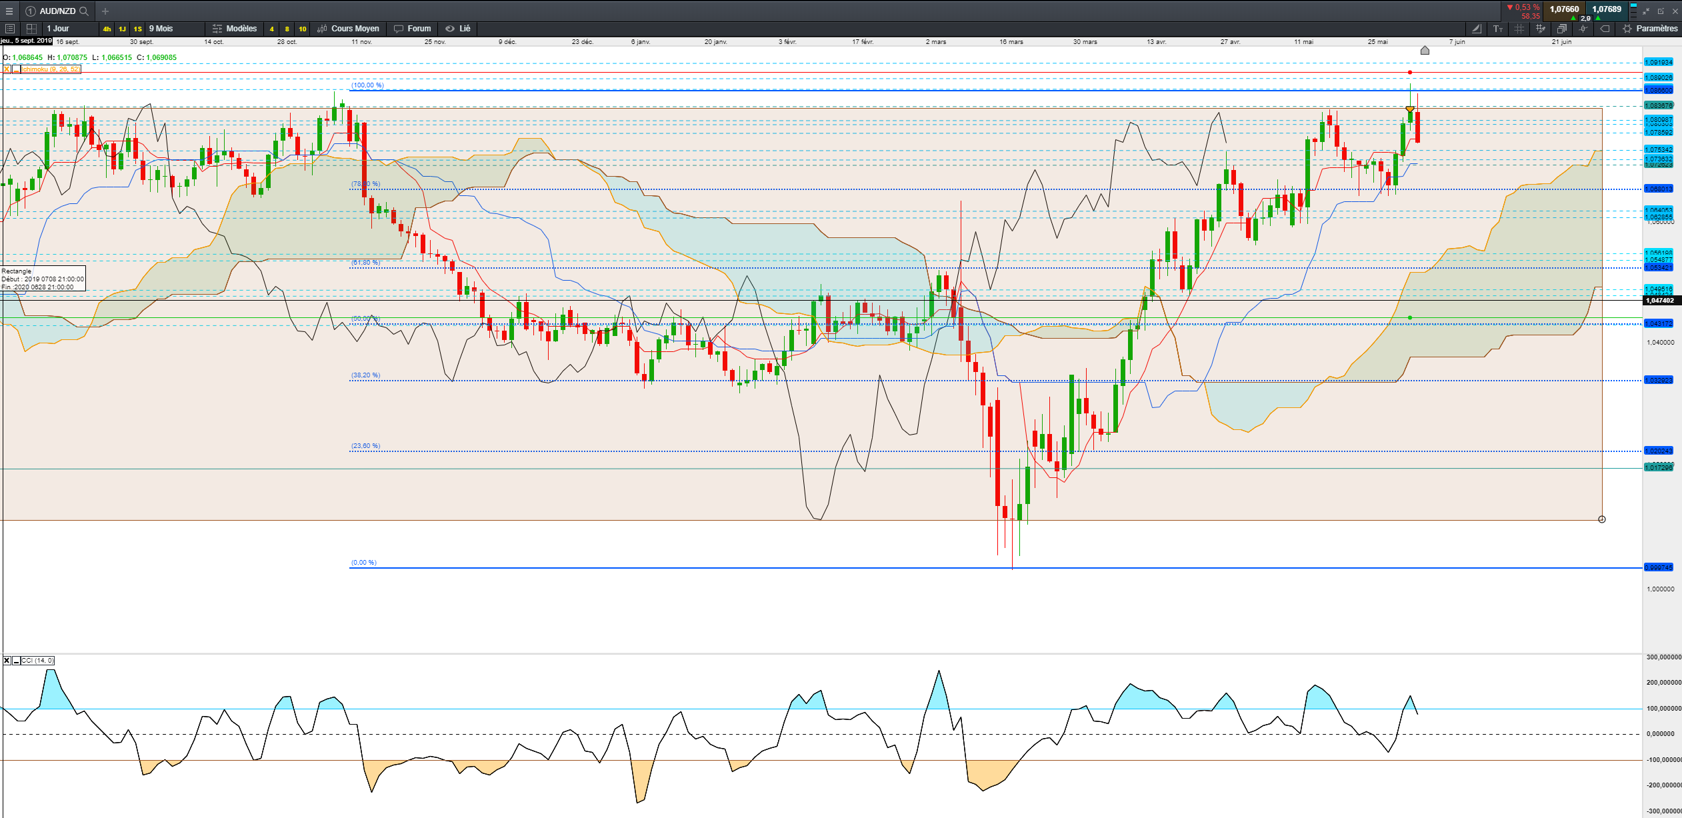Select the candlestick order tool icon

(1583, 29)
